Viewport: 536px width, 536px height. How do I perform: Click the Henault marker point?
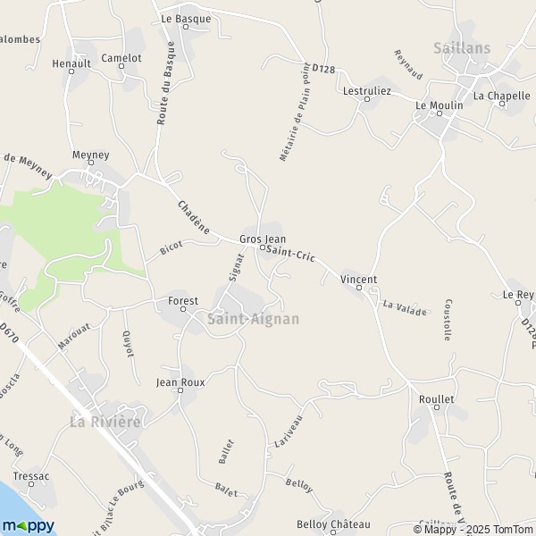[x=71, y=71]
